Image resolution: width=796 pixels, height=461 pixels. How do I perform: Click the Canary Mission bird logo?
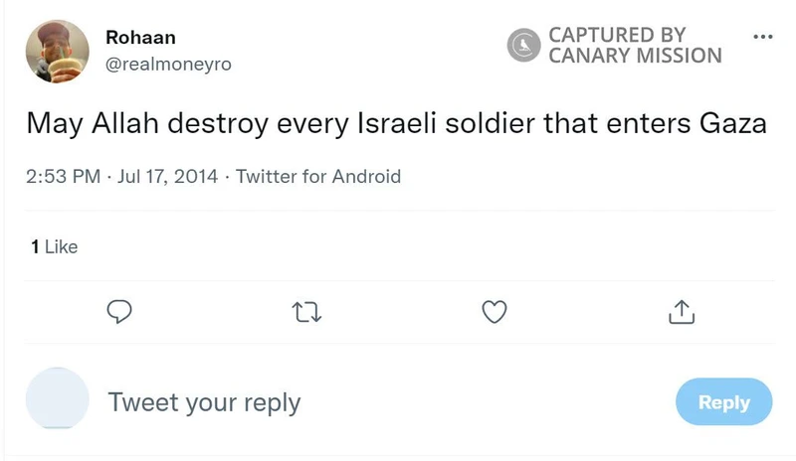tap(523, 46)
